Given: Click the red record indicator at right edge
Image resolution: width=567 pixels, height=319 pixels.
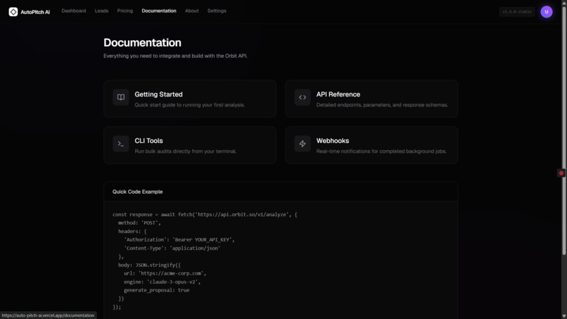Looking at the screenshot, I should point(561,173).
